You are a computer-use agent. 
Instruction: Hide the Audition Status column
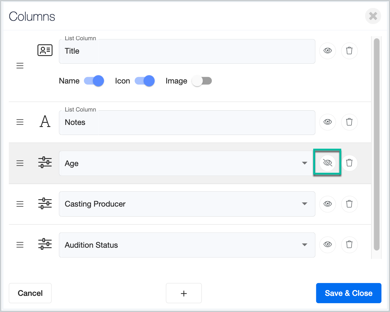pos(328,245)
